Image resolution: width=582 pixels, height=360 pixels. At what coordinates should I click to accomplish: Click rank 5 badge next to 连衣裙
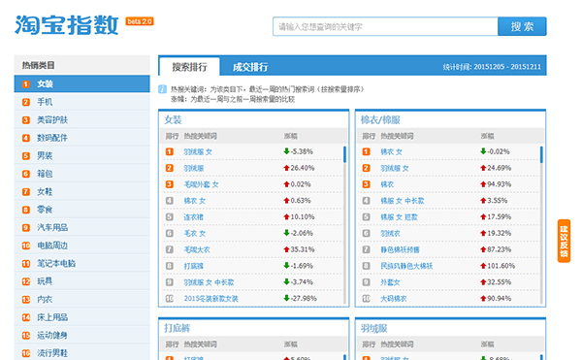(x=169, y=216)
